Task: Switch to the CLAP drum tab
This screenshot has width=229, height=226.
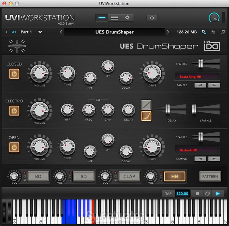Action: [x=129, y=176]
